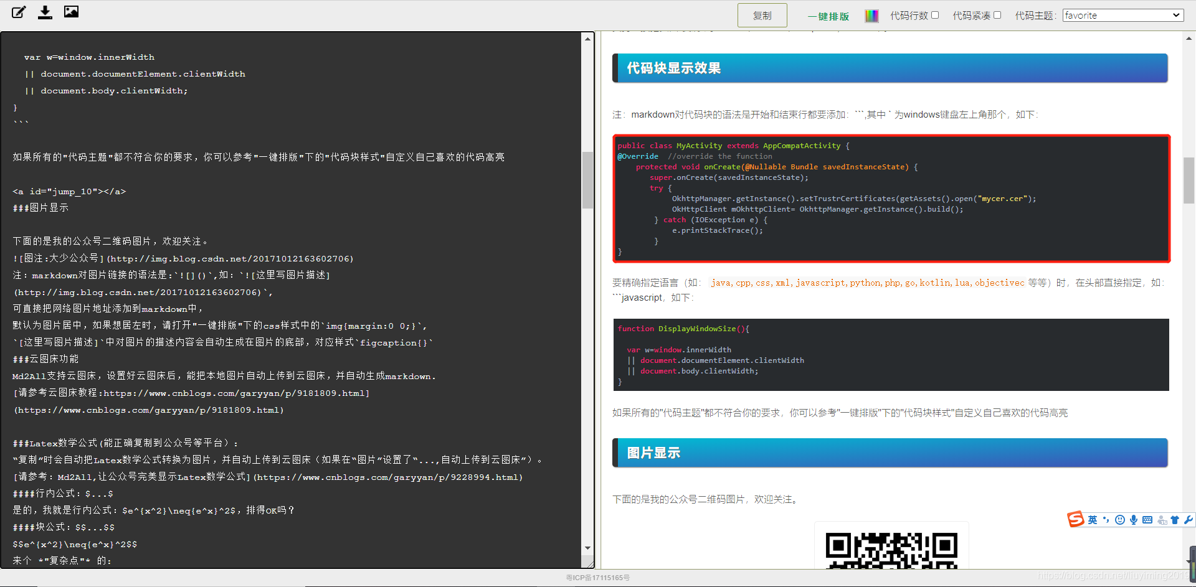
Task: Click the download icon in top toolbar
Action: (x=45, y=12)
